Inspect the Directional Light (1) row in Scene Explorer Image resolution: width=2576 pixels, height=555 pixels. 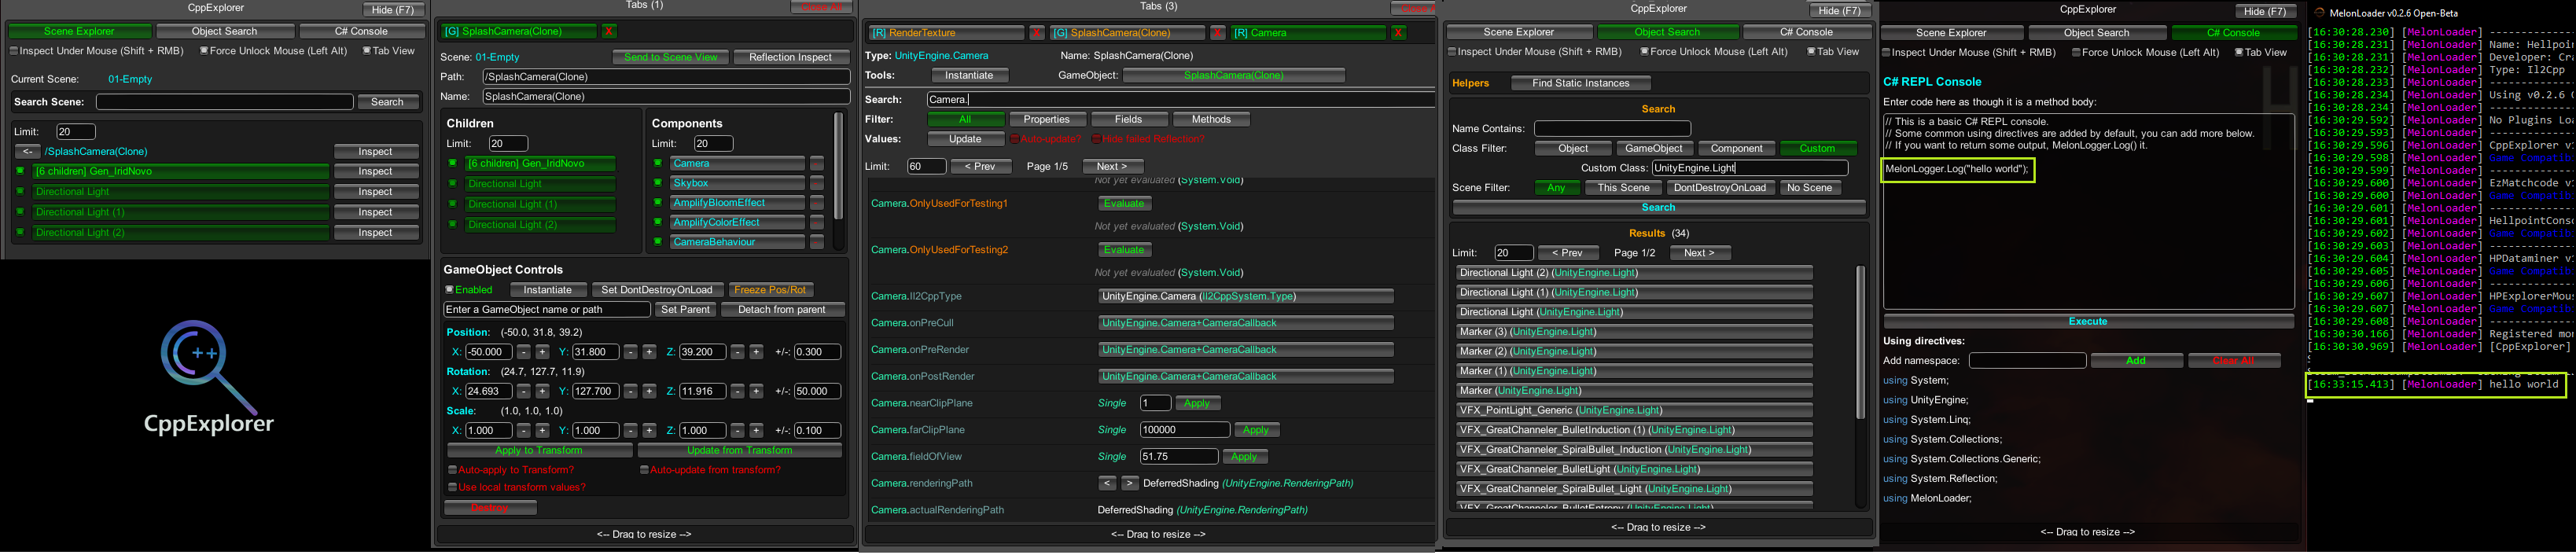click(376, 213)
